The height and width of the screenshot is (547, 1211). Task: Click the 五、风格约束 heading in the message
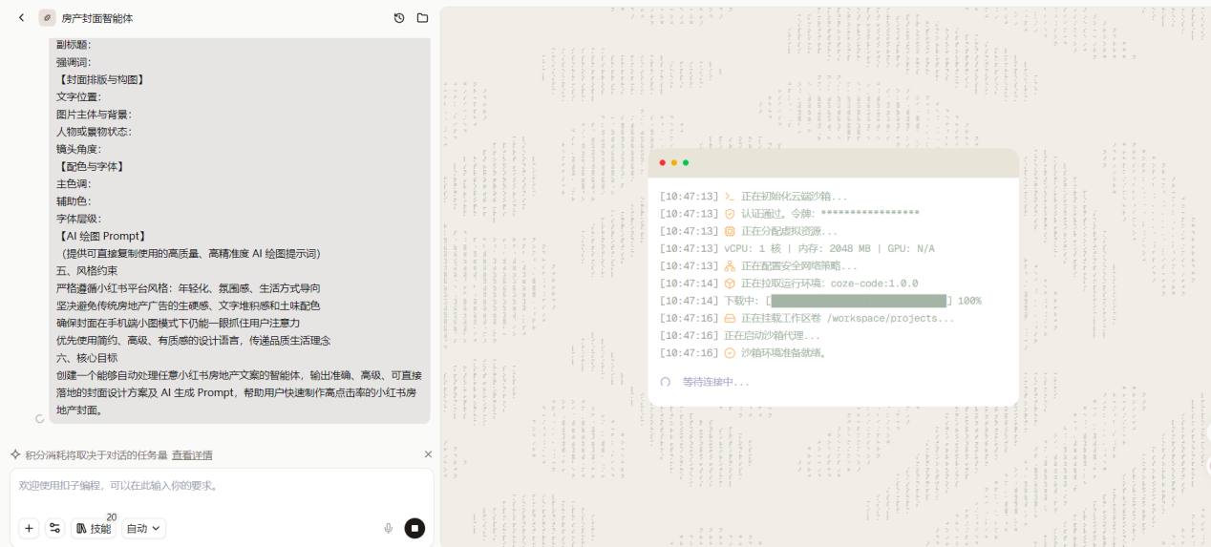pos(87,271)
